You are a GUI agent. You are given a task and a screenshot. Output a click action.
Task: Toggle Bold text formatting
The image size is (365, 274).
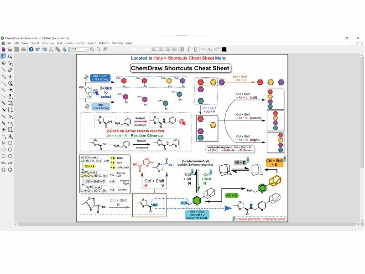[182, 49]
